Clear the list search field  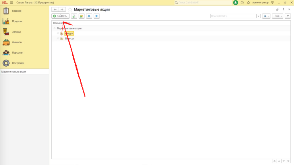[x=258, y=16]
